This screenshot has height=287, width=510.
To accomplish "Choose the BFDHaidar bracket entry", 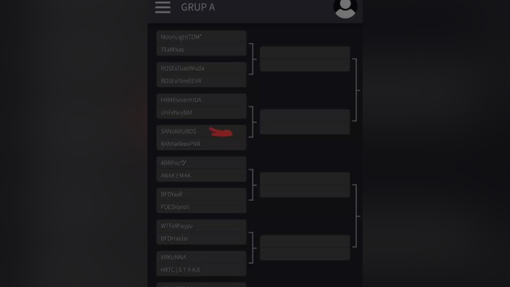I will (x=201, y=239).
